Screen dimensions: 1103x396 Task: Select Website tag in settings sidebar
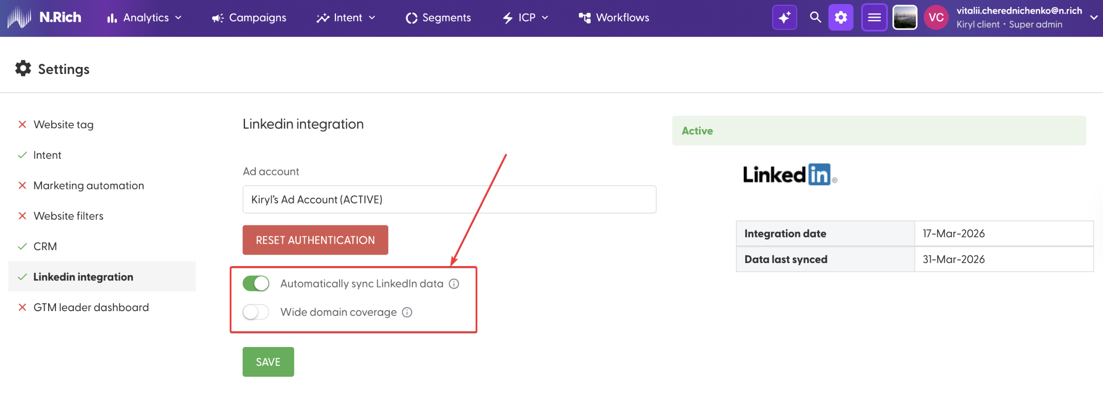[x=63, y=125]
